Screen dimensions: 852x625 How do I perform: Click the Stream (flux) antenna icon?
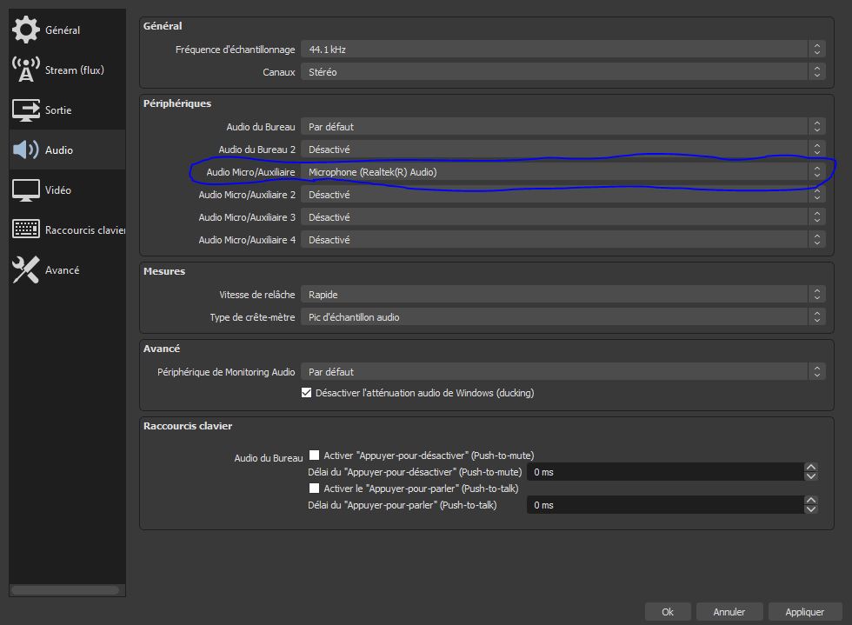[x=25, y=70]
